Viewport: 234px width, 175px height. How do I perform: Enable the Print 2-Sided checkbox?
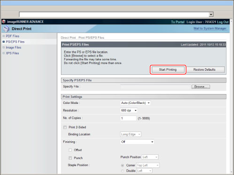pyautogui.click(x=65, y=127)
